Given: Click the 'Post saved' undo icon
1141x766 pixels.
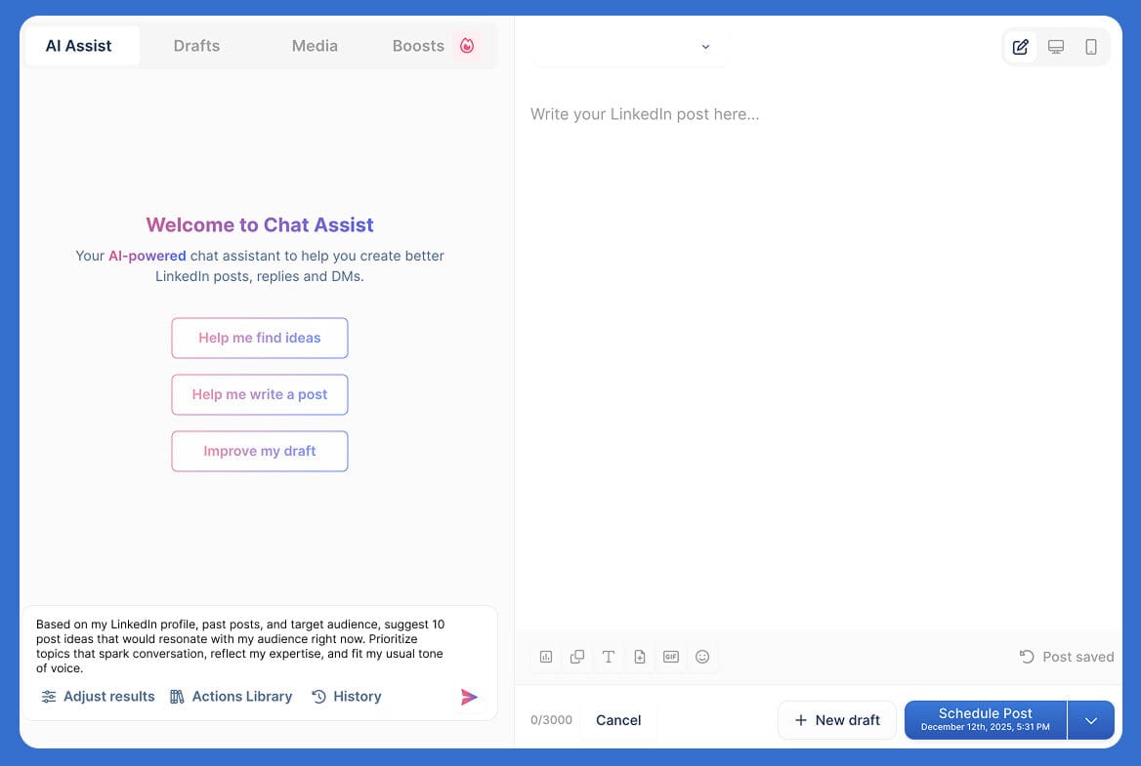Looking at the screenshot, I should (x=1027, y=657).
